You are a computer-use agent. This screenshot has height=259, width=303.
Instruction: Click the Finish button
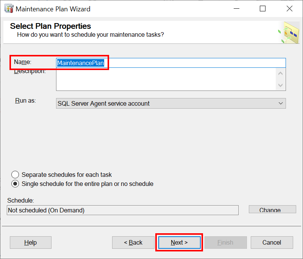coord(225,242)
